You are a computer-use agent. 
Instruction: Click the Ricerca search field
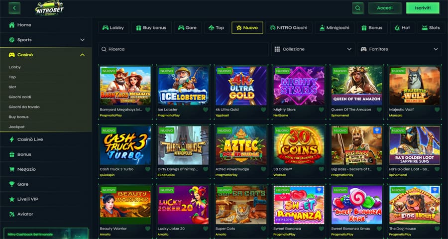coord(183,49)
